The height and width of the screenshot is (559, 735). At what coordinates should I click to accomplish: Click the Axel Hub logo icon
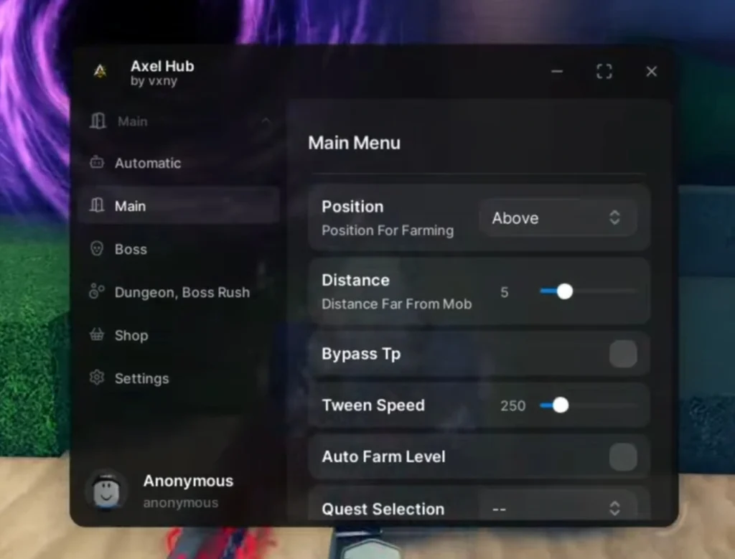pos(100,71)
